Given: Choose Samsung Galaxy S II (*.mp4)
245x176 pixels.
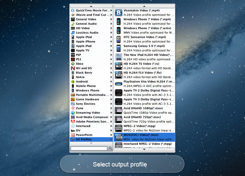Looking at the screenshot, I should (145, 48).
